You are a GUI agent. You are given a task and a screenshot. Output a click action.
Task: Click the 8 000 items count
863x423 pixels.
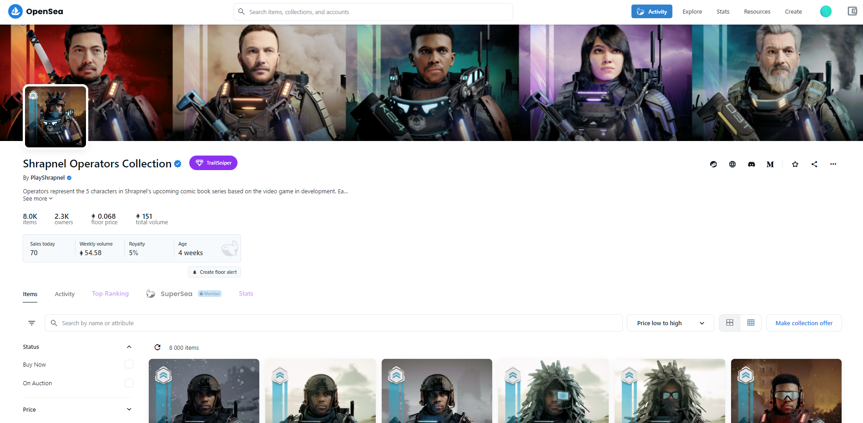point(184,348)
